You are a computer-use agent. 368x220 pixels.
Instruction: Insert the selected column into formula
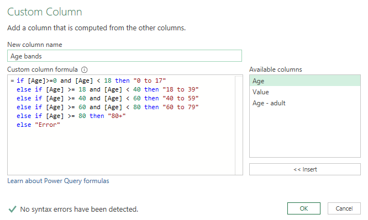pos(305,169)
